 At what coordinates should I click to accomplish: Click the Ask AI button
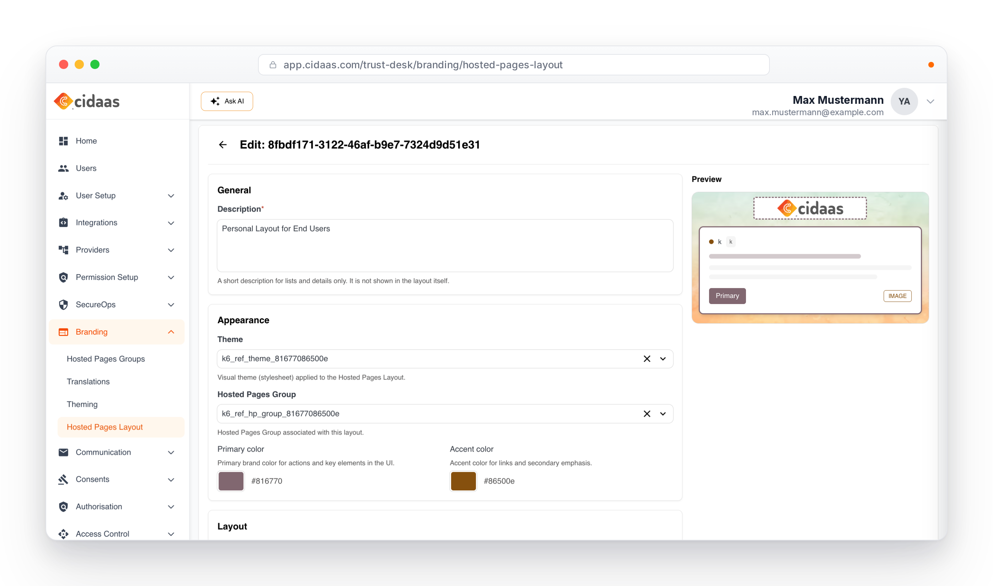point(227,101)
